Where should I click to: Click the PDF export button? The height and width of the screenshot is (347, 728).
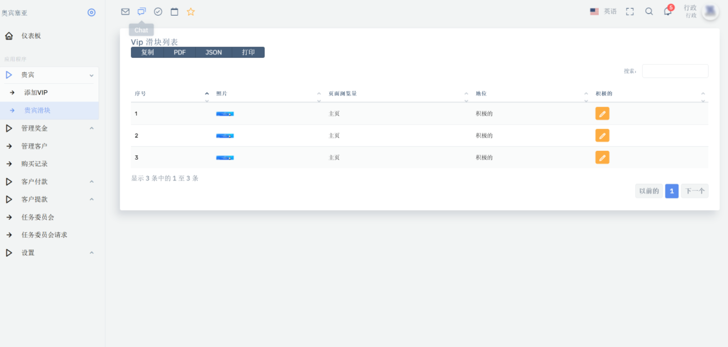point(180,53)
